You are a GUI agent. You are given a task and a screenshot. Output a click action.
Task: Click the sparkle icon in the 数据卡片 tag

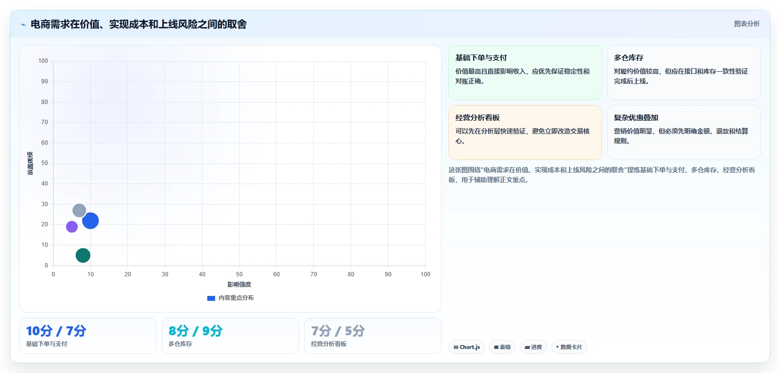tap(557, 347)
